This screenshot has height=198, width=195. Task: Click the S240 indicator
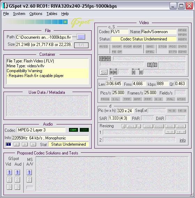point(182,52)
